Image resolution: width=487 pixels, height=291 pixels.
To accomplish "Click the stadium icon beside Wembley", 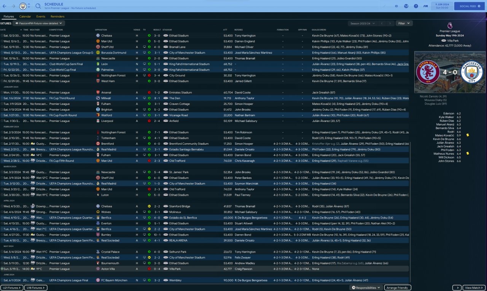I will (166, 280).
